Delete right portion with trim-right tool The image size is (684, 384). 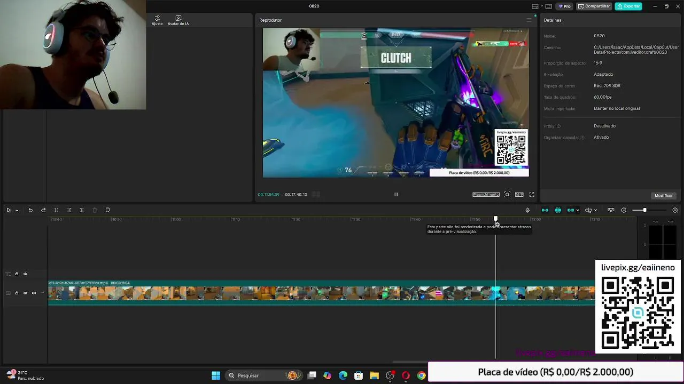click(82, 210)
